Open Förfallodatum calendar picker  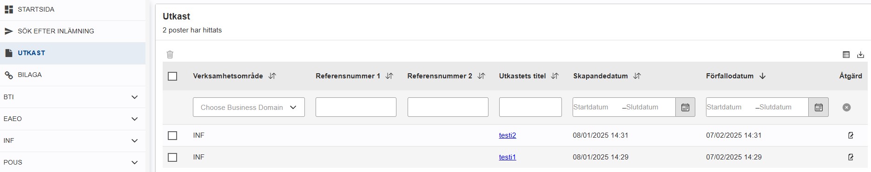818,107
